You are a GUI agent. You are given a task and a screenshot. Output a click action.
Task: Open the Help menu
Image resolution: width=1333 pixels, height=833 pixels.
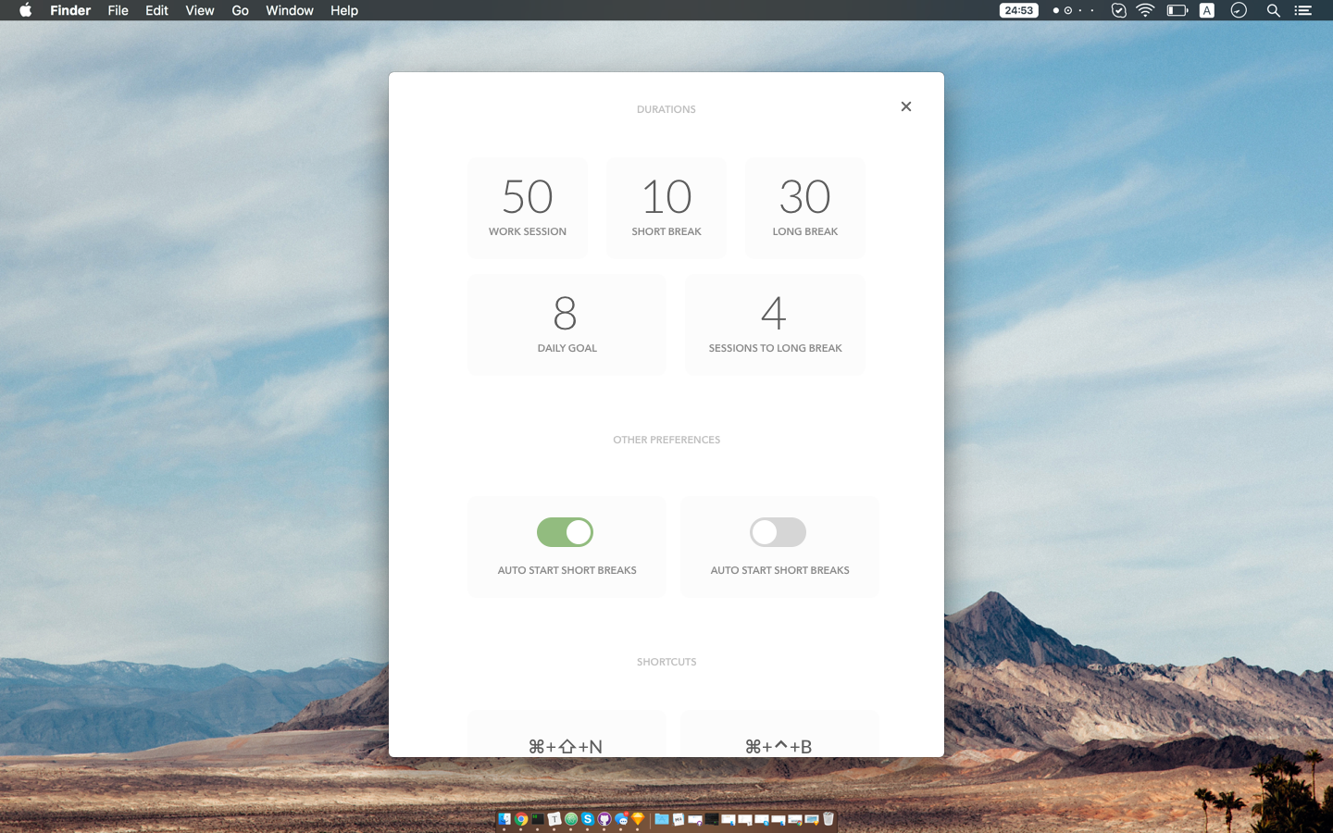(344, 10)
